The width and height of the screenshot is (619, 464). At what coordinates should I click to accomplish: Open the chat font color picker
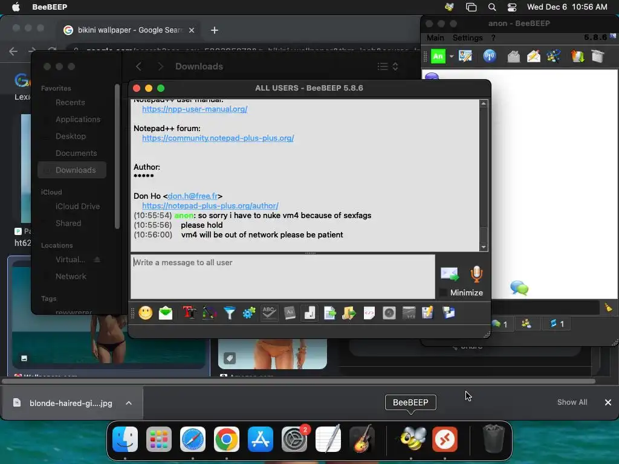[209, 314]
